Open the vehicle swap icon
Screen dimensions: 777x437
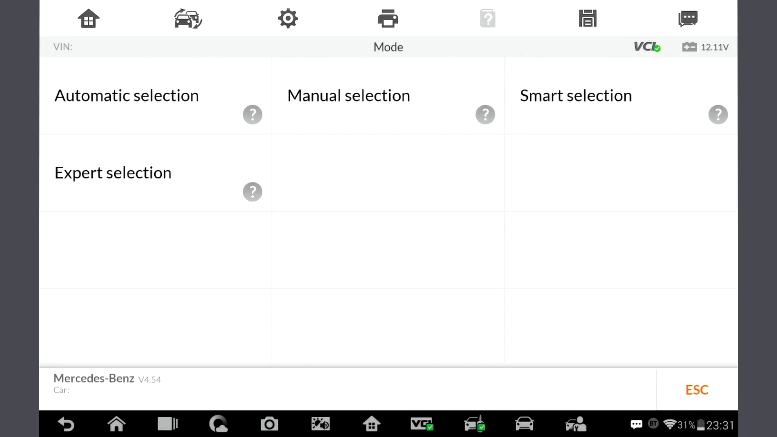(188, 19)
